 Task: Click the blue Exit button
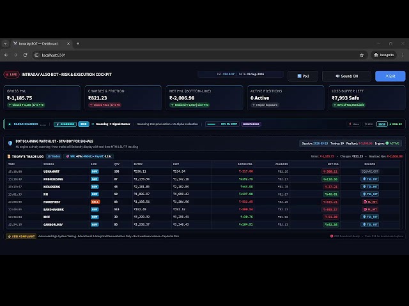[x=390, y=76]
